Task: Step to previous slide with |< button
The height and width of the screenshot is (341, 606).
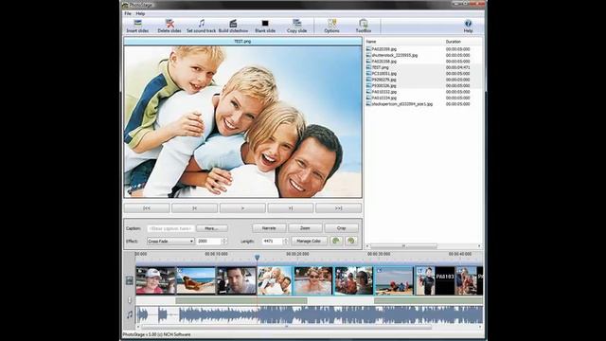Action: pos(194,208)
